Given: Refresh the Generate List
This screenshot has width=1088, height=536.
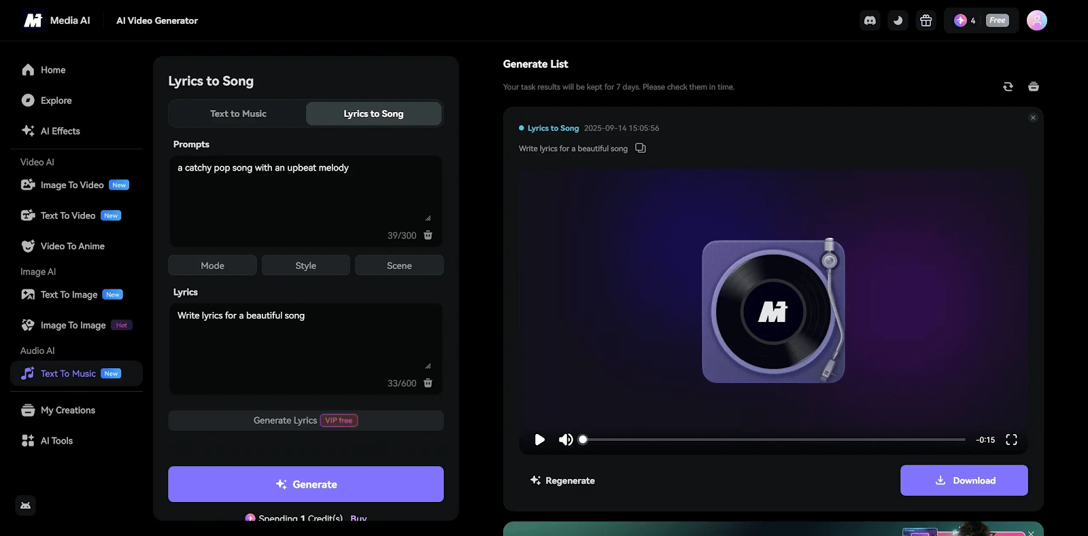Looking at the screenshot, I should pyautogui.click(x=1008, y=86).
